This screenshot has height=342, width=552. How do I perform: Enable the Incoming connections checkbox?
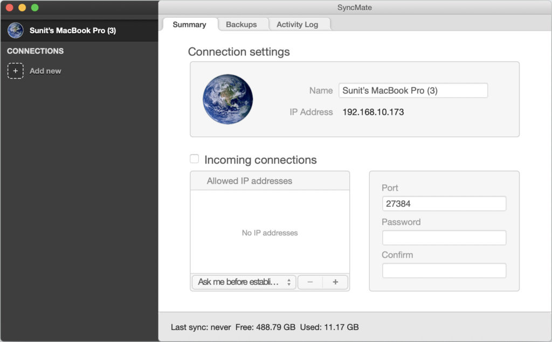(195, 159)
